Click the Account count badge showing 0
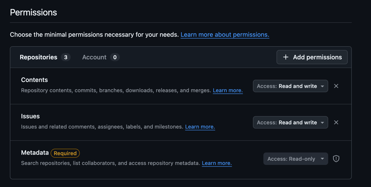 [x=115, y=57]
